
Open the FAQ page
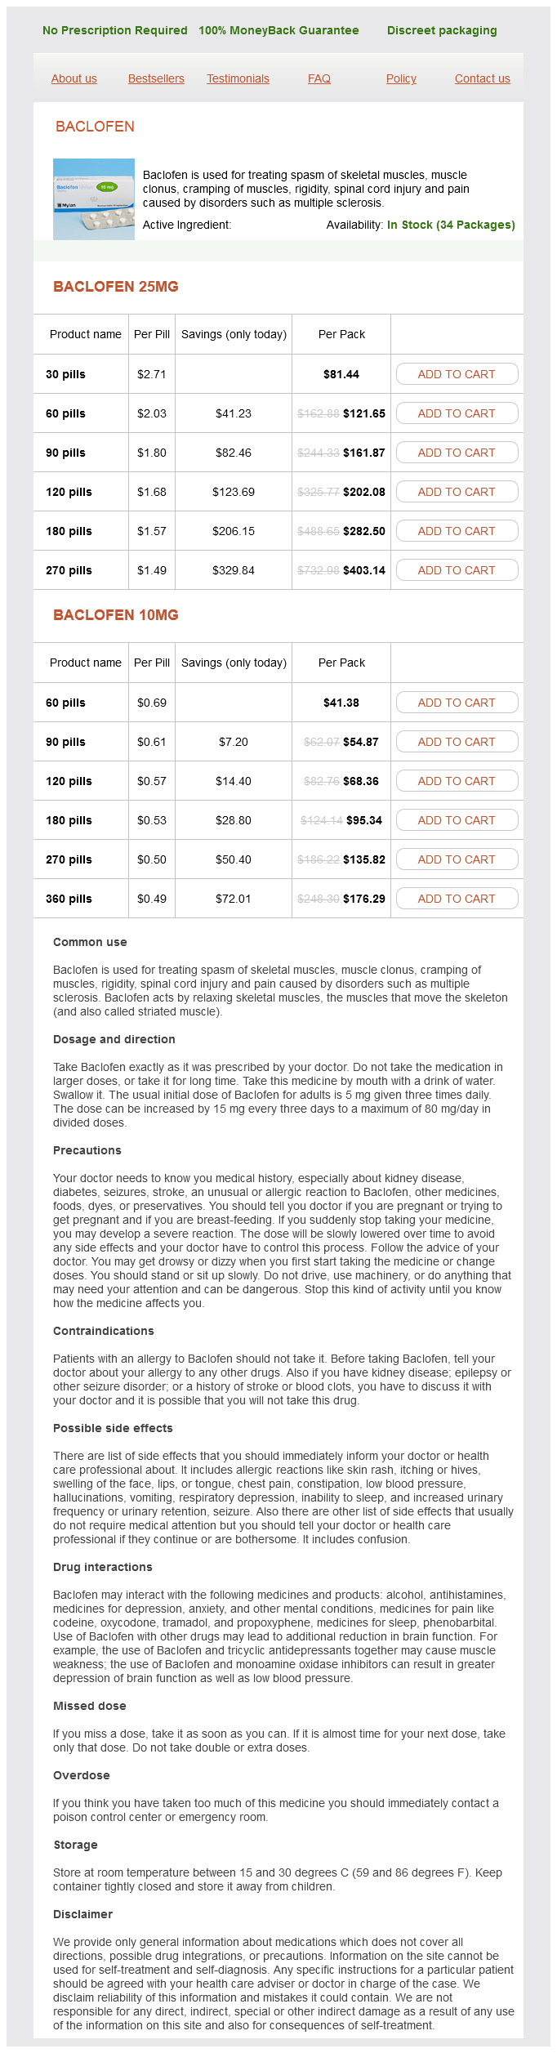click(319, 78)
